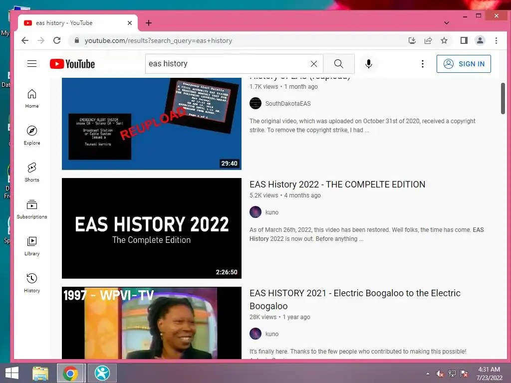Open the Chrome profile avatar
The height and width of the screenshot is (383, 511).
coord(480,40)
